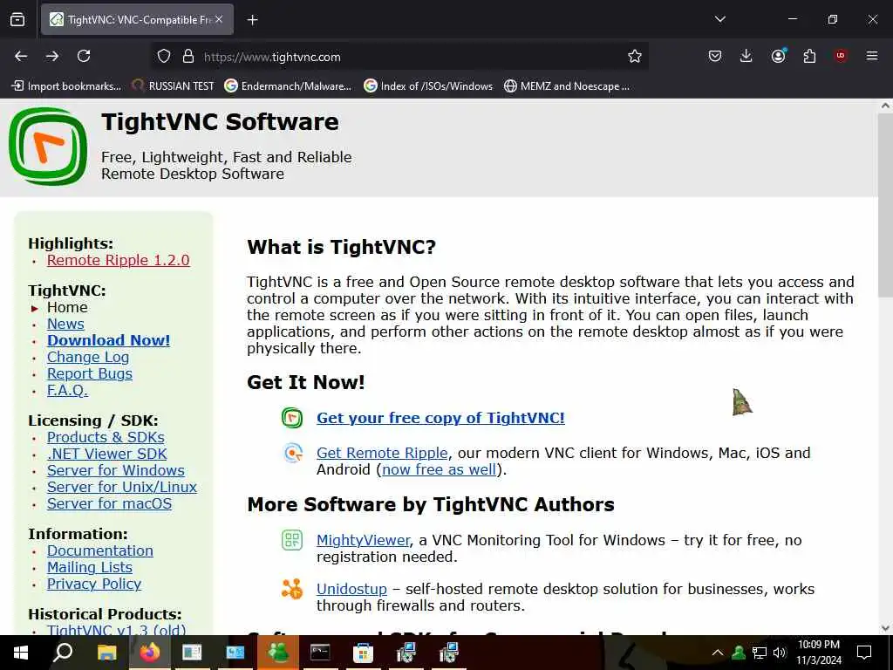893x670 pixels.
Task: Open the Mailing Lists link
Action: click(90, 567)
